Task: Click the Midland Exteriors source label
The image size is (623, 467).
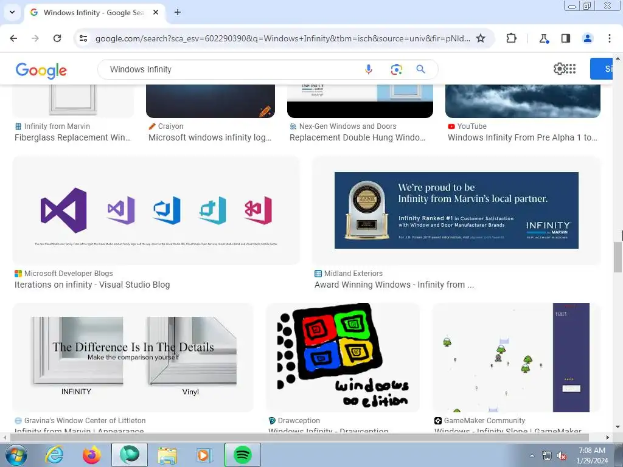Action: (x=353, y=274)
